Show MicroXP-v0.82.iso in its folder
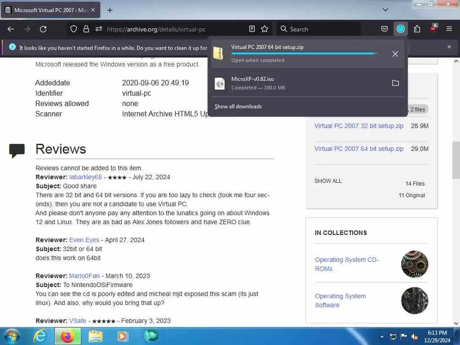The height and width of the screenshot is (345, 460). point(395,83)
